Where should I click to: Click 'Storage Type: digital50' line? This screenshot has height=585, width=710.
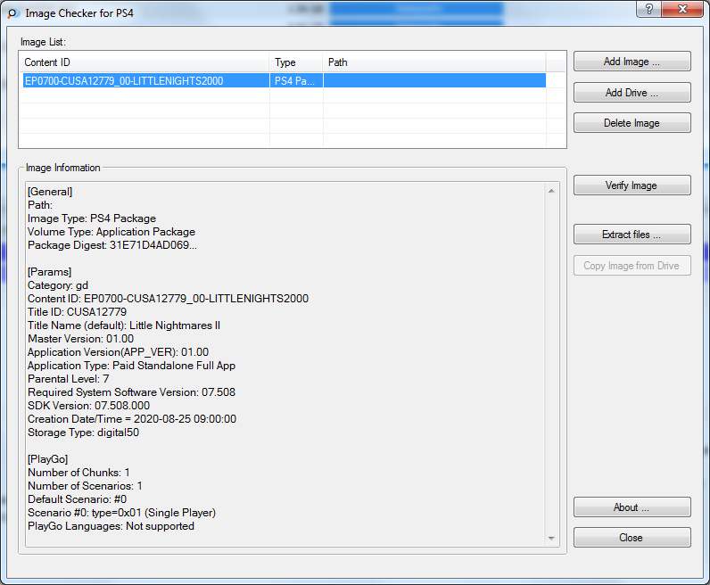pyautogui.click(x=83, y=433)
